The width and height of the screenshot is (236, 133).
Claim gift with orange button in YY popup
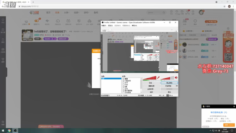(x=229, y=125)
